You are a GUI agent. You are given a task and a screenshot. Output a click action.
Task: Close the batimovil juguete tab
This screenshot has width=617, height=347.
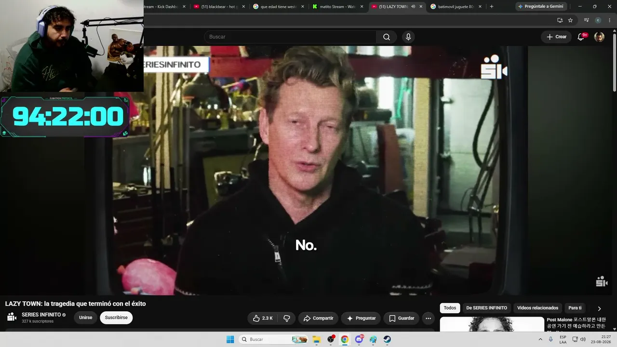[481, 7]
